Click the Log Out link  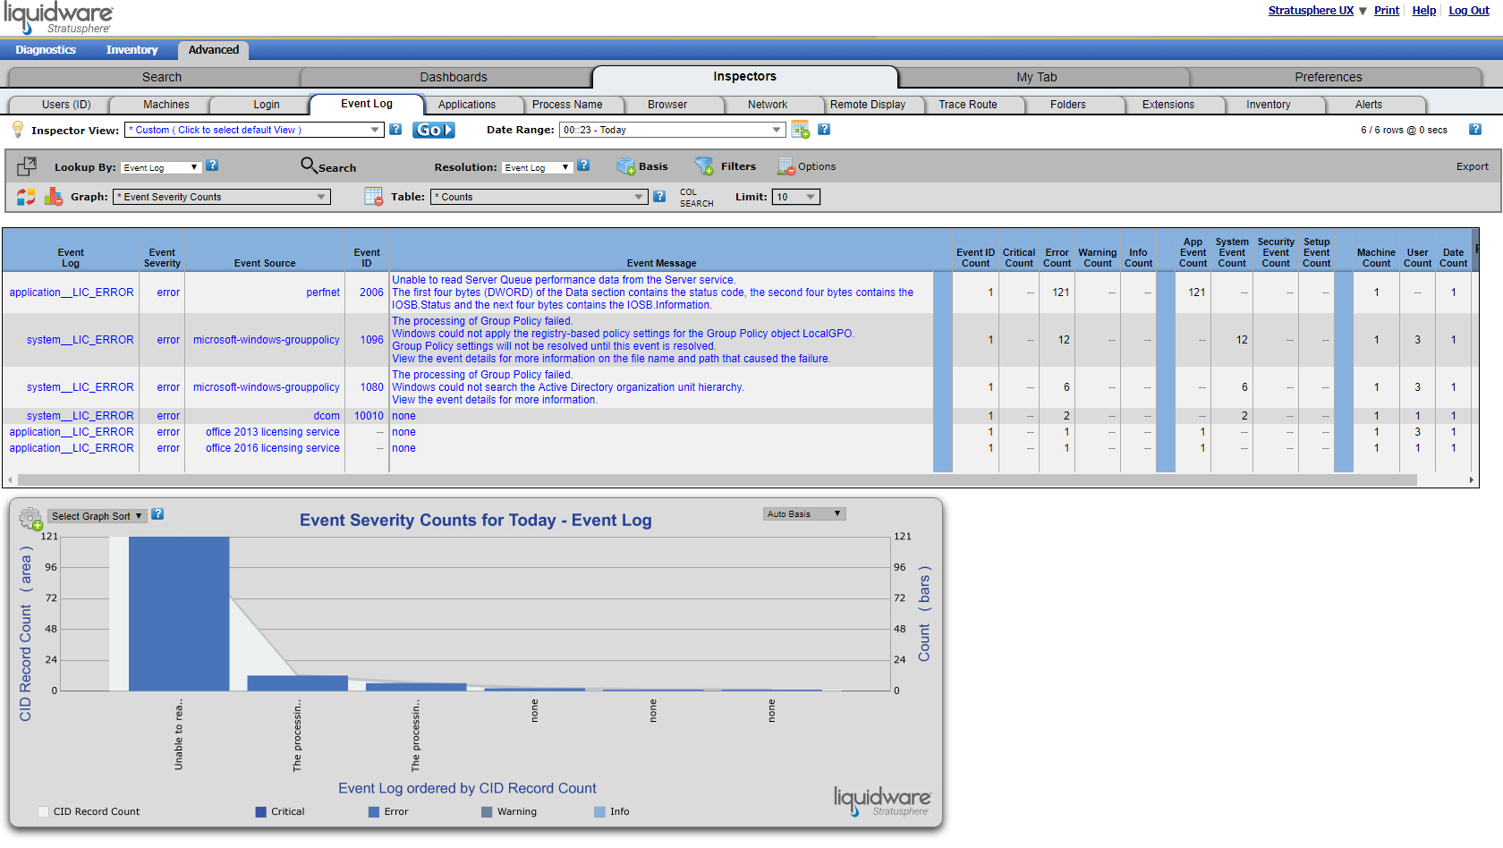[1469, 11]
